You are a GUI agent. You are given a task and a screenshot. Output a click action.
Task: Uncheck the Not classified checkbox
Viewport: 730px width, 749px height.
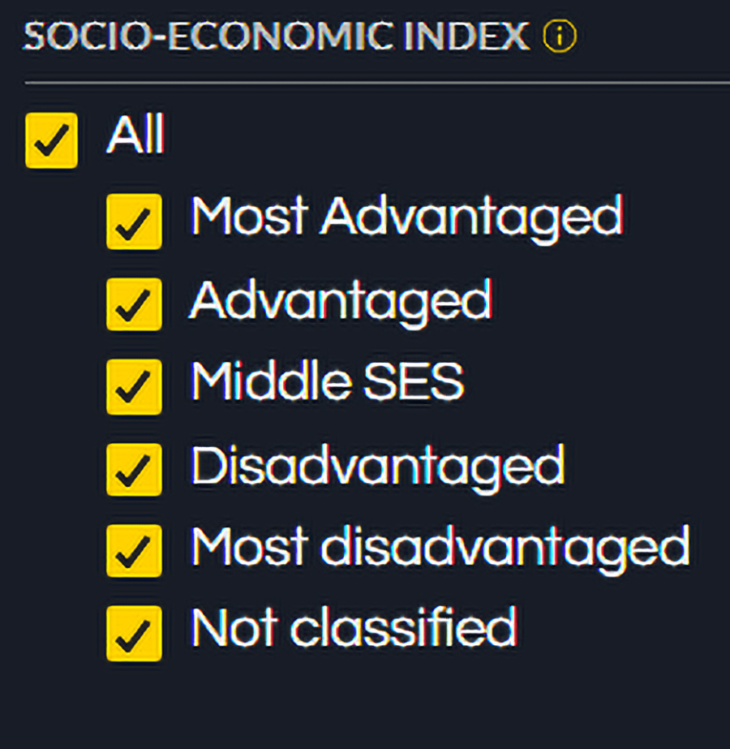pos(134,633)
